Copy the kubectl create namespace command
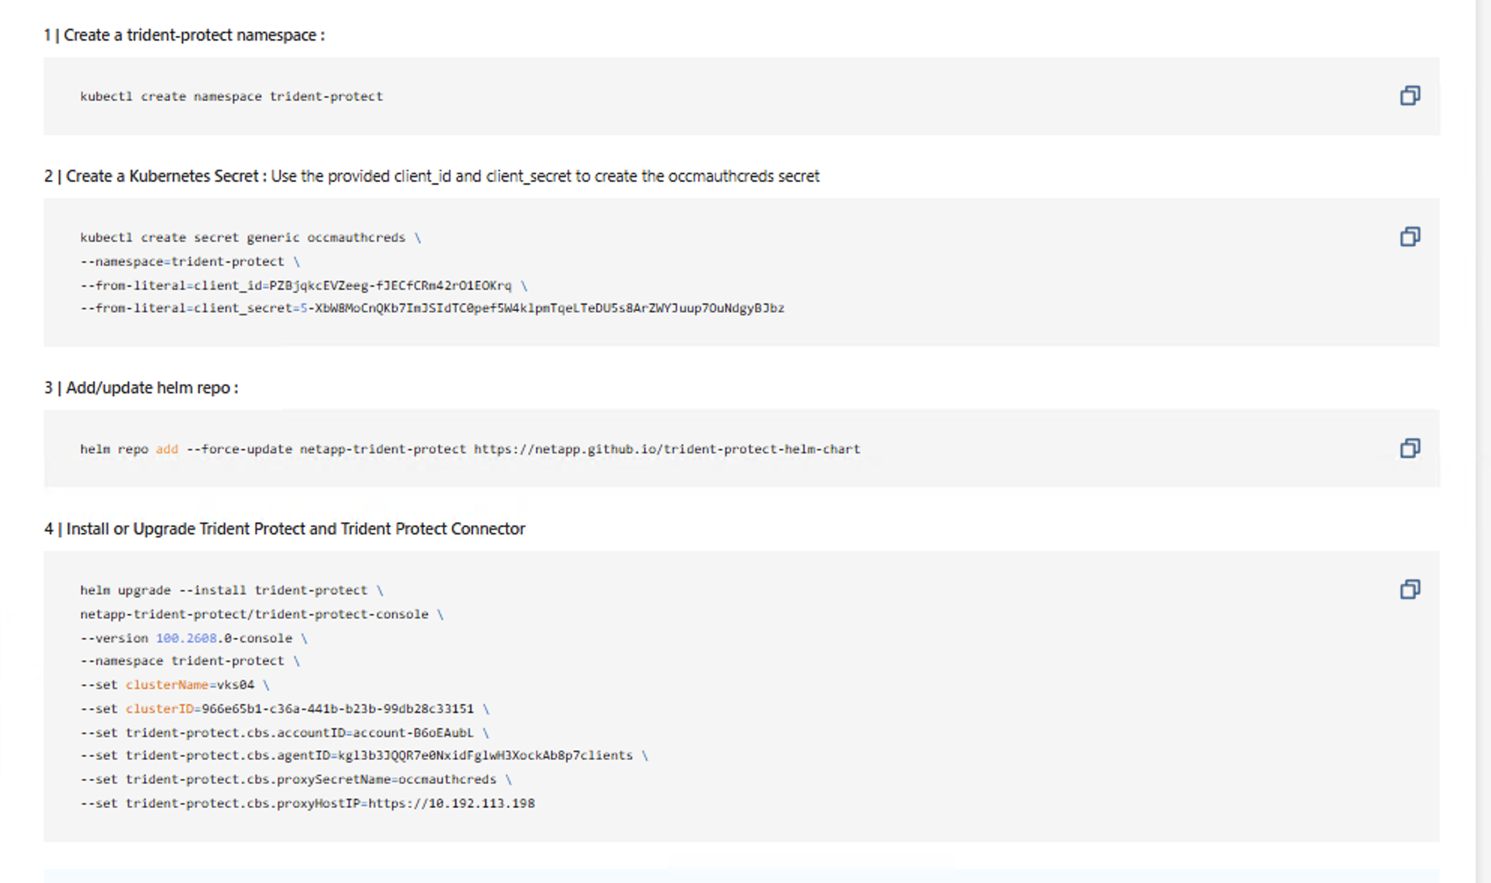 click(x=1410, y=95)
